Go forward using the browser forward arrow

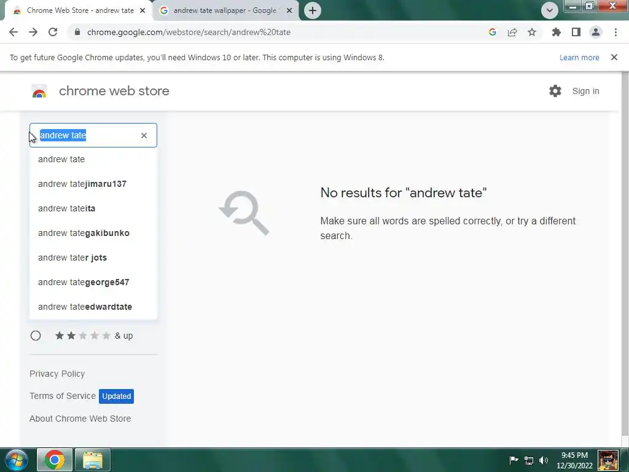pos(33,32)
